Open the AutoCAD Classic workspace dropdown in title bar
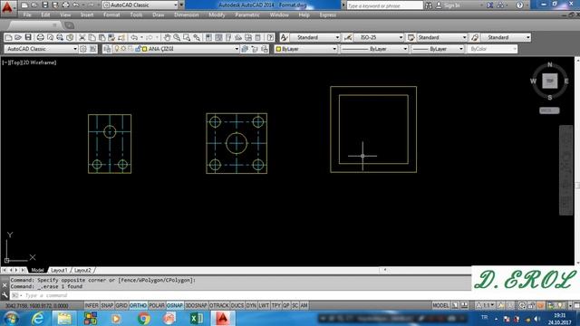The height and width of the screenshot is (326, 580). pos(140,5)
